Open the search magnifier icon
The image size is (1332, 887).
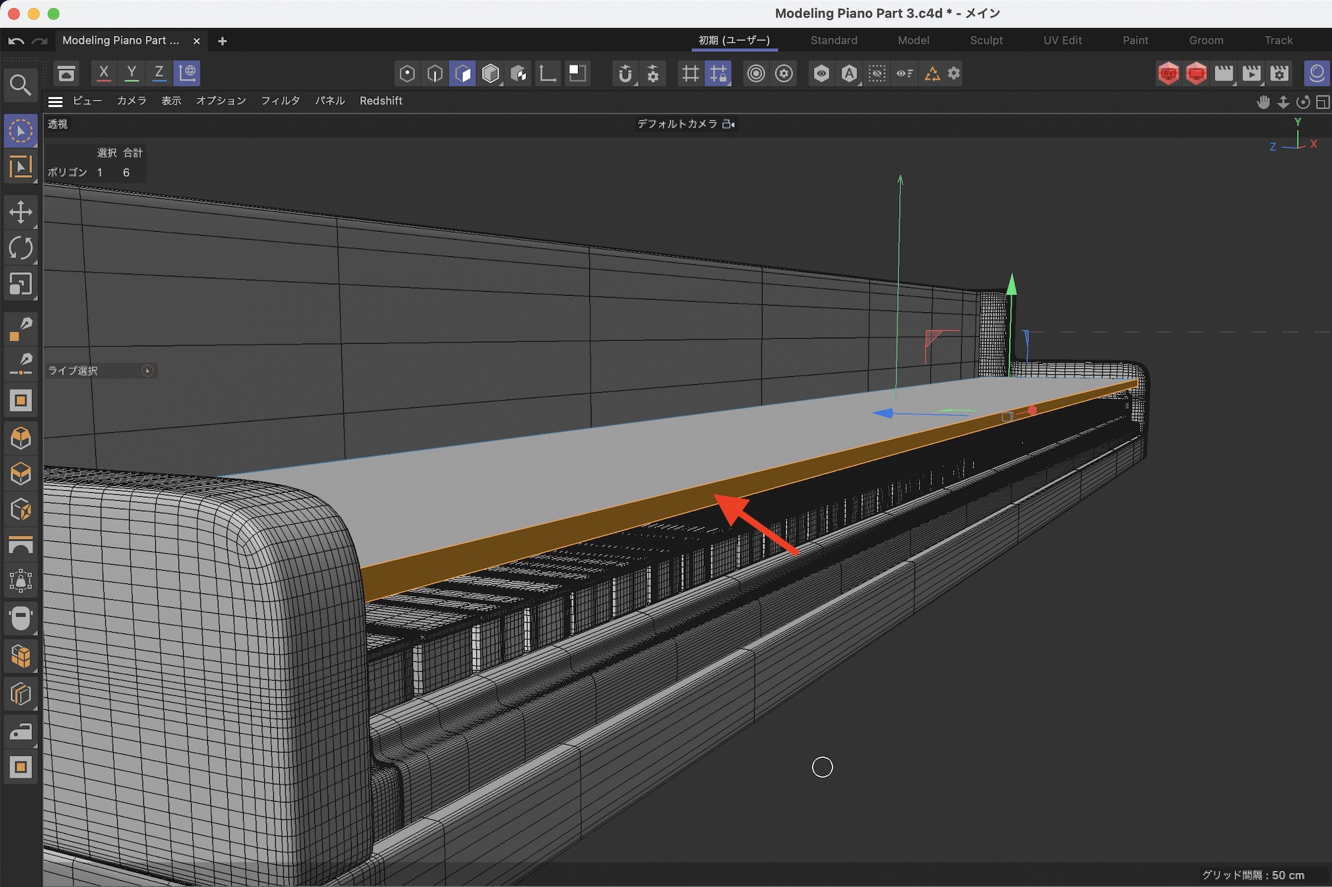pos(20,85)
